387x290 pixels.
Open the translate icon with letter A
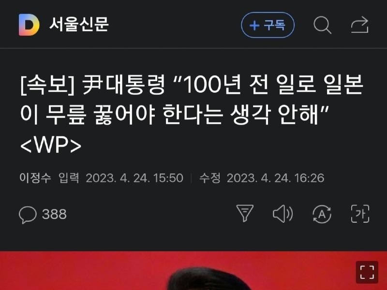click(322, 214)
